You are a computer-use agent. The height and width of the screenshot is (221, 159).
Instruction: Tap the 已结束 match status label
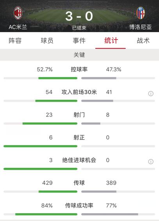79,28
